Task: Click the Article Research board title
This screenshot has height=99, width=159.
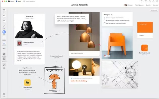Action: pos(79,5)
